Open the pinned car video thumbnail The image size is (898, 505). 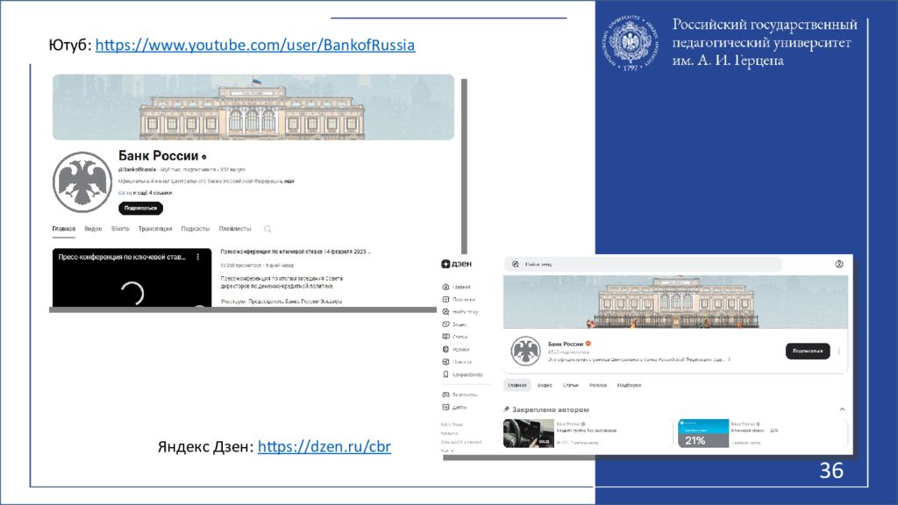coord(529,433)
